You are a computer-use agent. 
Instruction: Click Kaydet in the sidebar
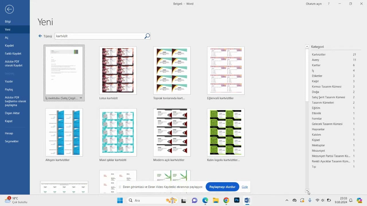click(15, 45)
